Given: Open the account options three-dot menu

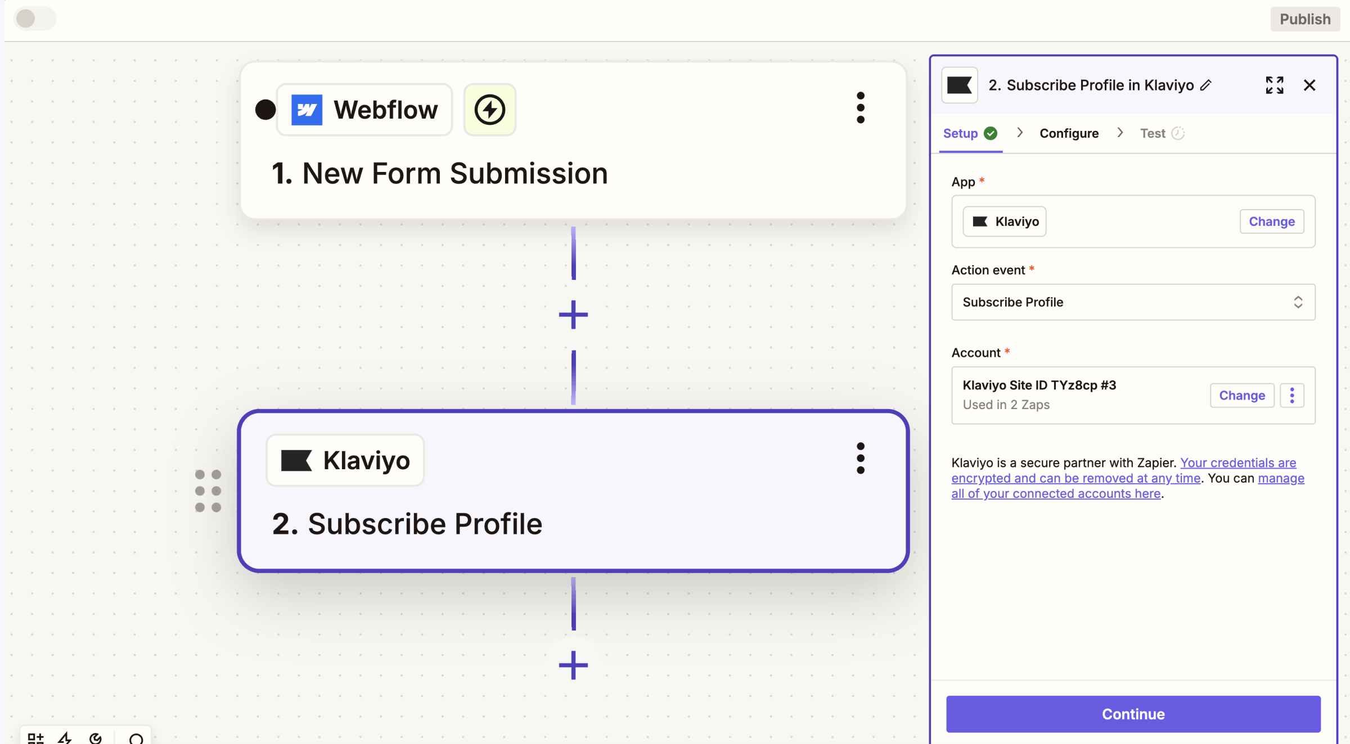Looking at the screenshot, I should [x=1292, y=395].
